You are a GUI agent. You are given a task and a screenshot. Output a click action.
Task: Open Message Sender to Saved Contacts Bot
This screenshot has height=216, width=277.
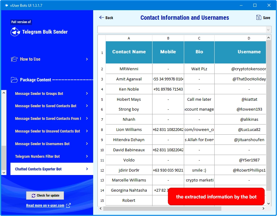coord(46,106)
